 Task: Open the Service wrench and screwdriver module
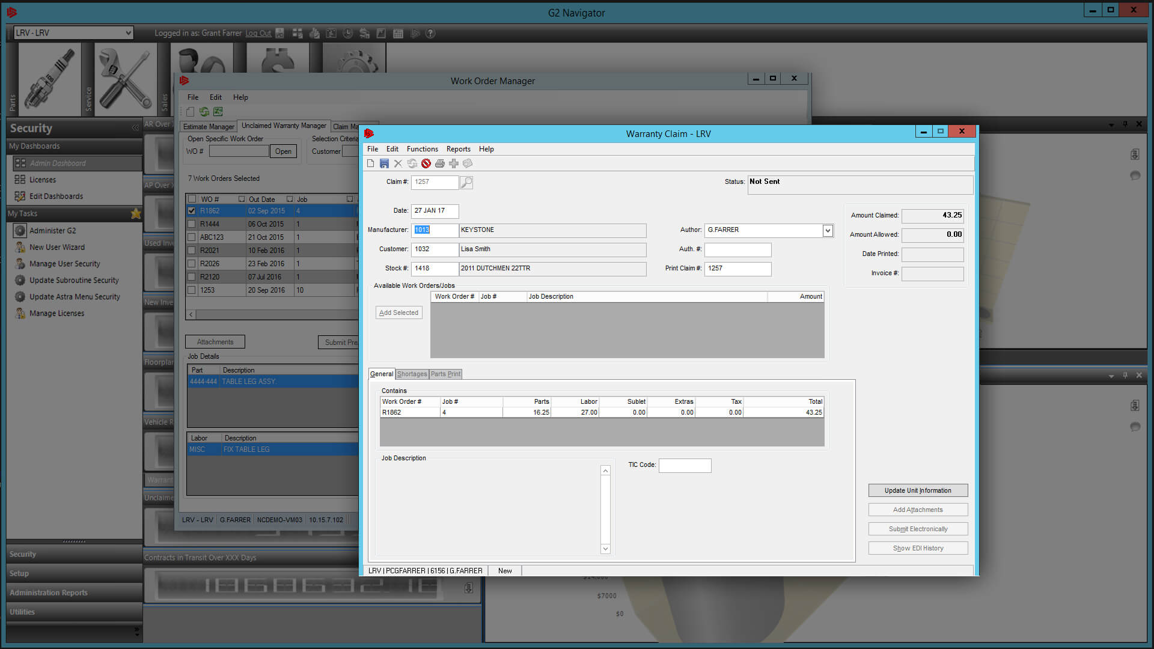pos(126,79)
